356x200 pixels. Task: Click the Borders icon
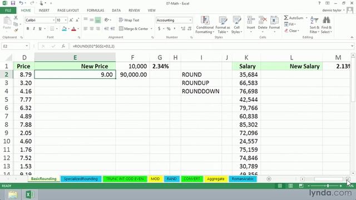[52, 29]
